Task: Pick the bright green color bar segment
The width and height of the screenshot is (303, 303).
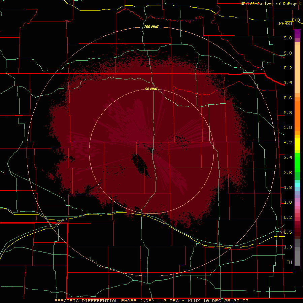Action: point(297,163)
